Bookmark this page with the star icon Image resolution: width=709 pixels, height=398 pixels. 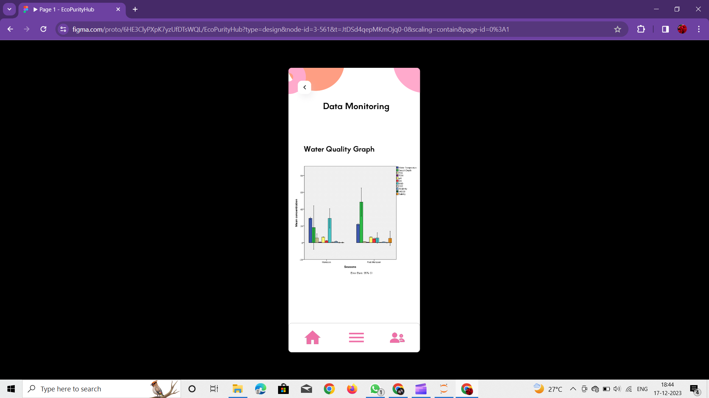point(617,29)
